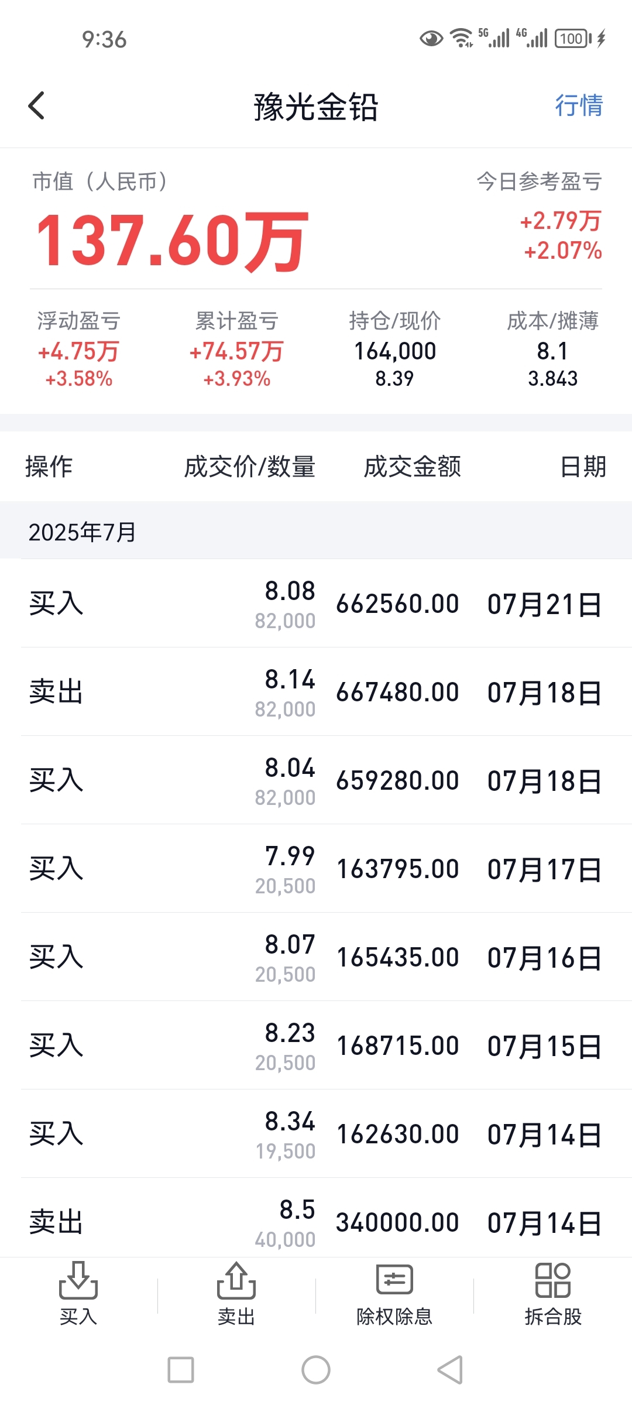Viewport: 632px width, 1405px height.
Task: Tap the back arrow icon
Action: pos(36,106)
